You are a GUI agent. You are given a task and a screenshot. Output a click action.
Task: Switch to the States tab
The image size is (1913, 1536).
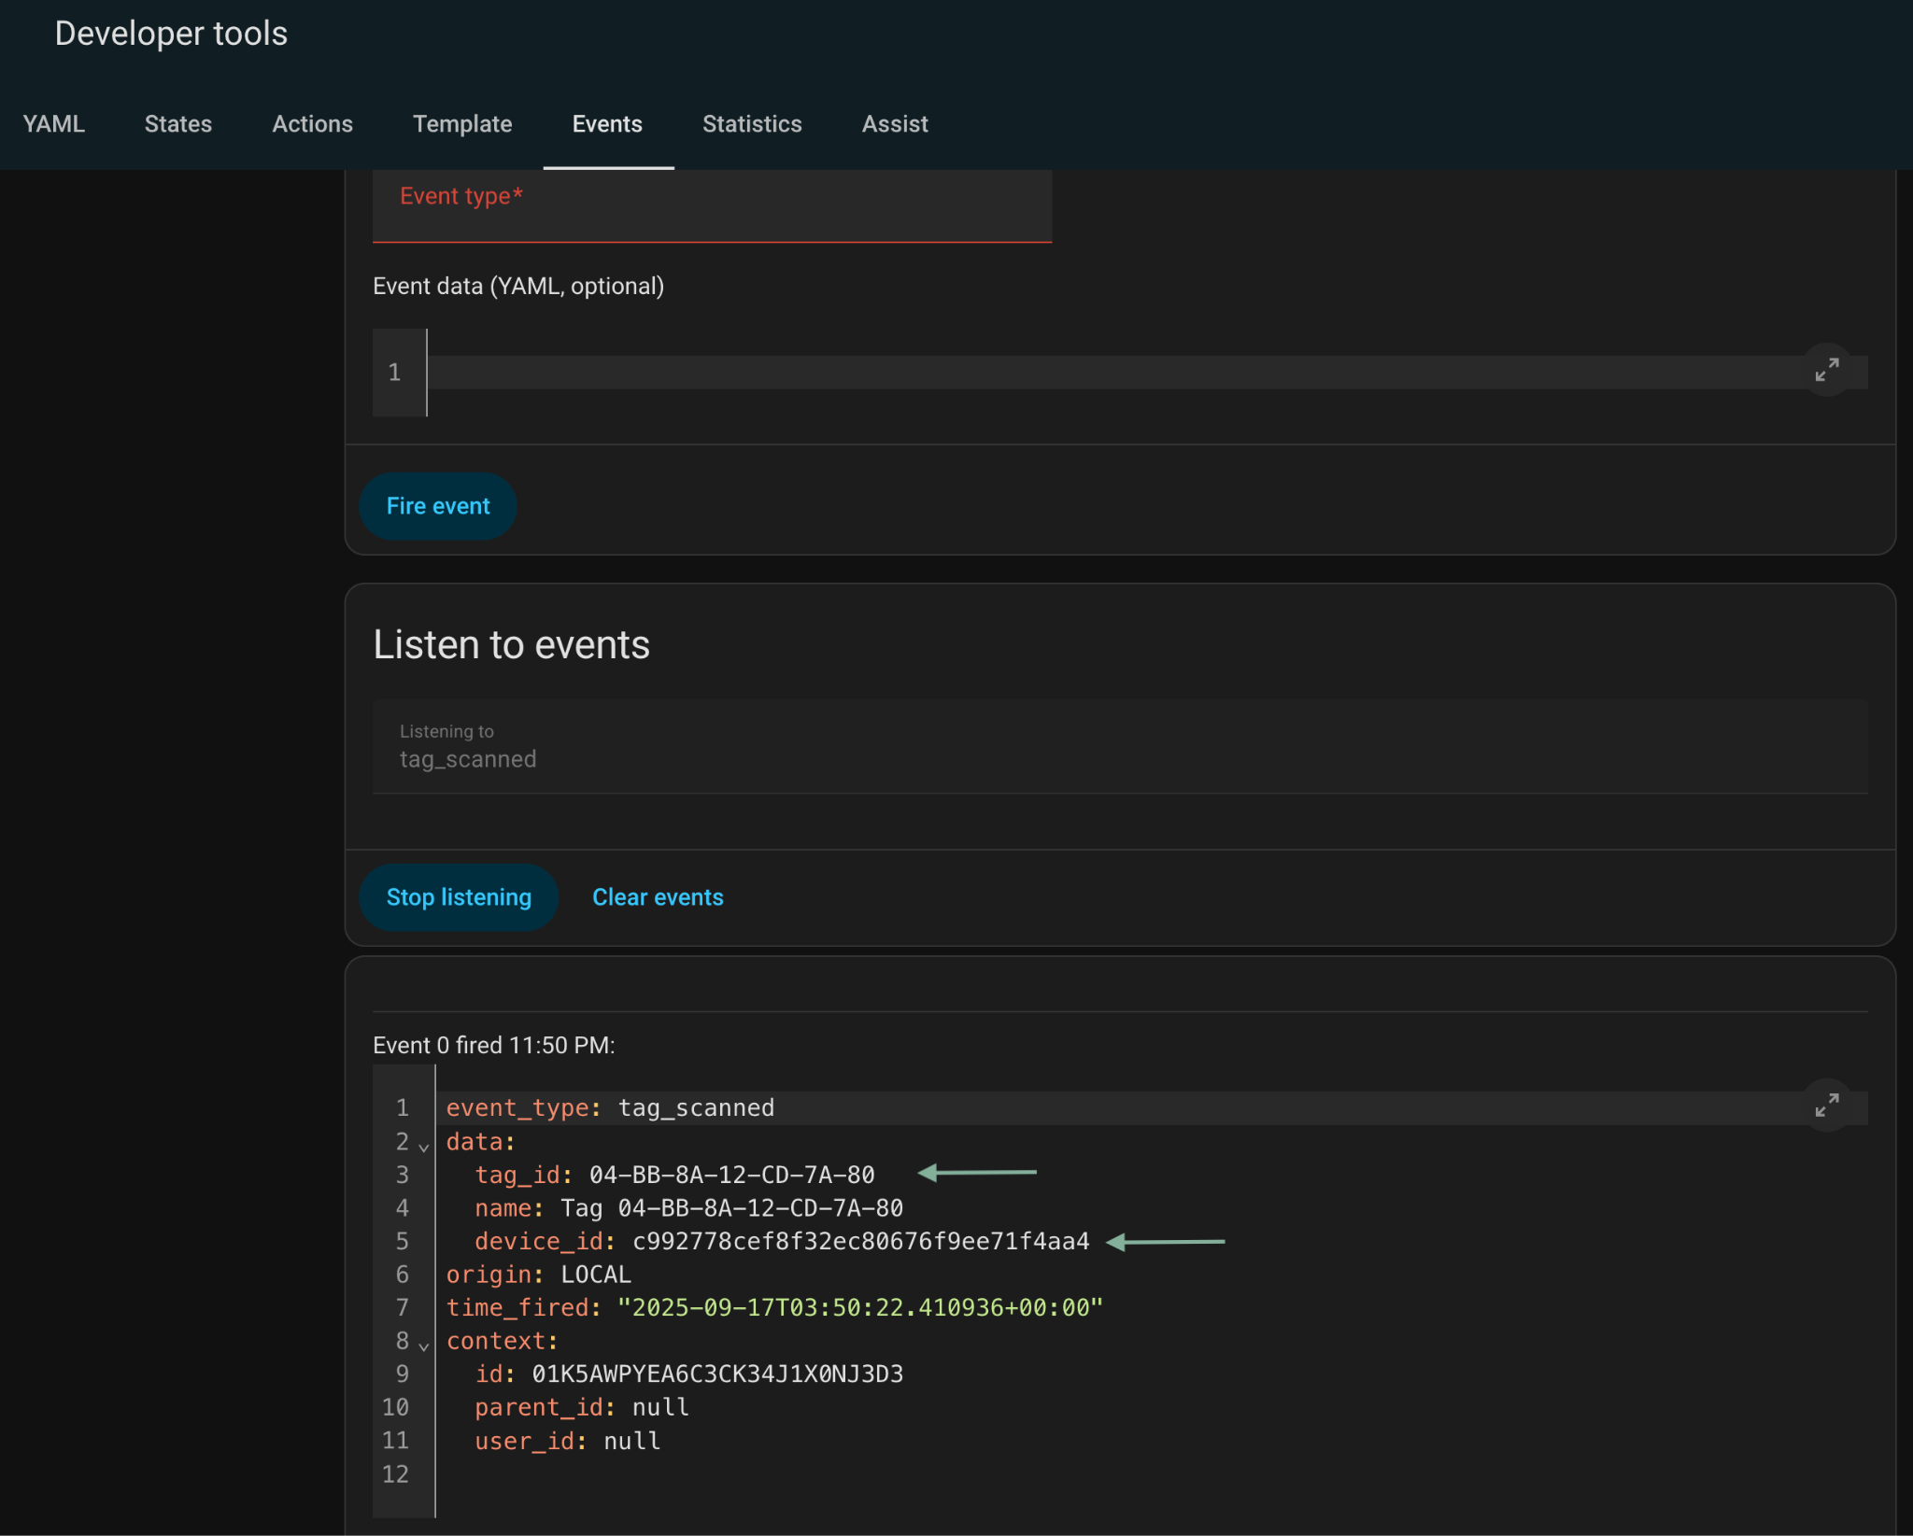[x=177, y=124]
